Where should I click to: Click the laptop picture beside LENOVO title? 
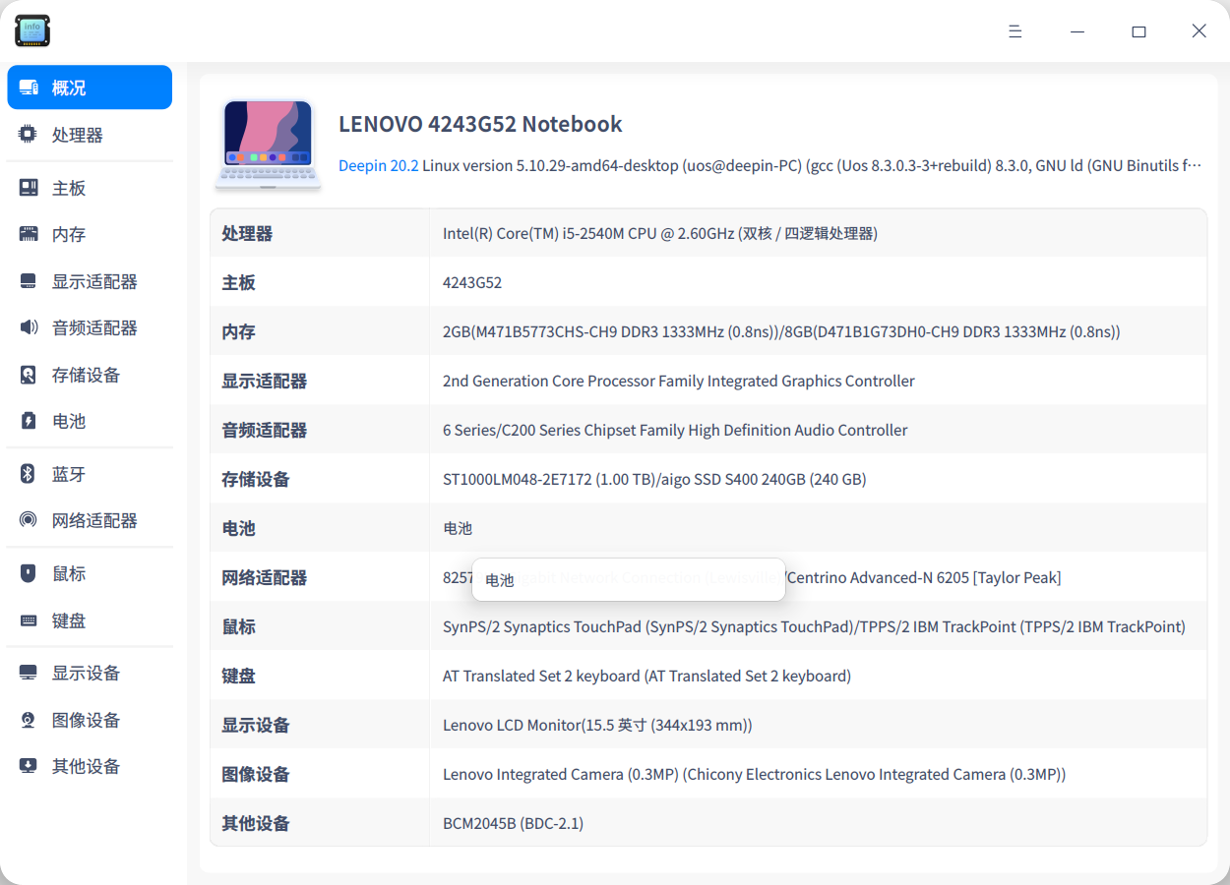(269, 145)
